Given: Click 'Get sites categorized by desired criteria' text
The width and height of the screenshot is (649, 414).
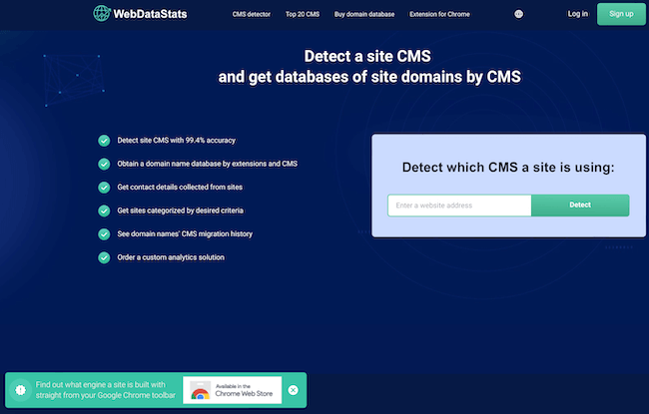Looking at the screenshot, I should coord(180,210).
